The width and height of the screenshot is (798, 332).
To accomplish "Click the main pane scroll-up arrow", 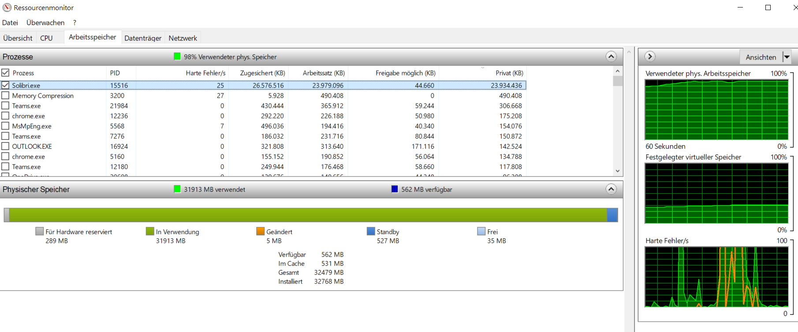I will coord(629,52).
